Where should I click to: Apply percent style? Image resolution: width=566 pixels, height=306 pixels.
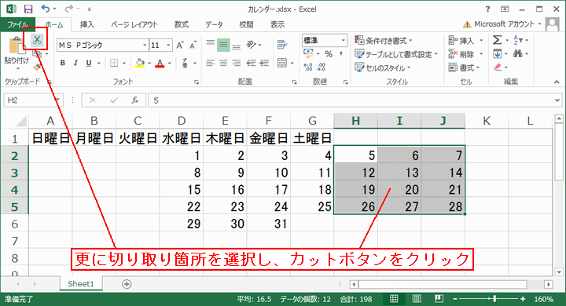(328, 54)
